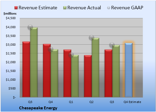156x112 pixels.
Task: Click the red Revenue Estimate legend swatch
Action: coord(16,8)
